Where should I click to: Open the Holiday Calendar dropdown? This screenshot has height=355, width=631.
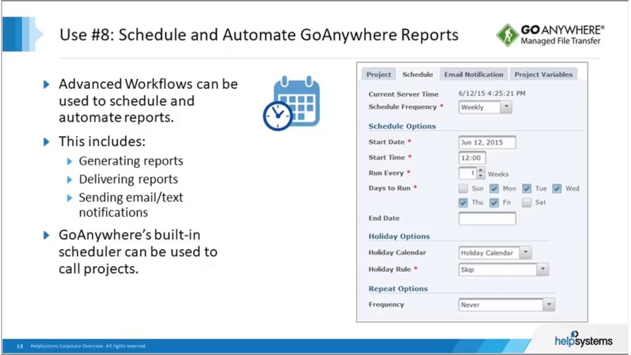[494, 252]
